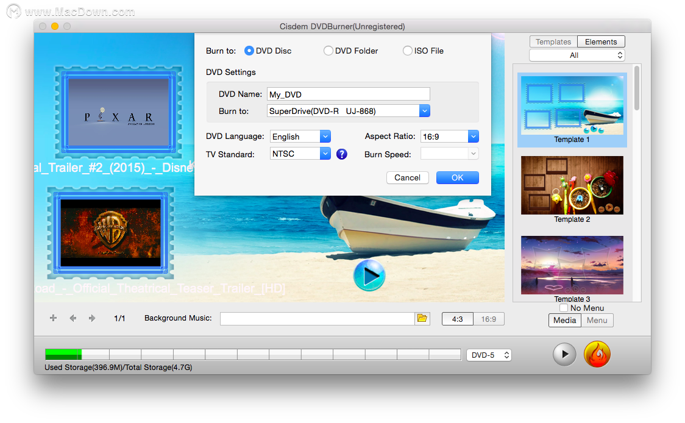Screen dimensions: 685x423
Task: Expand the Aspect Ratio 16:9 dropdown
Action: coord(450,137)
